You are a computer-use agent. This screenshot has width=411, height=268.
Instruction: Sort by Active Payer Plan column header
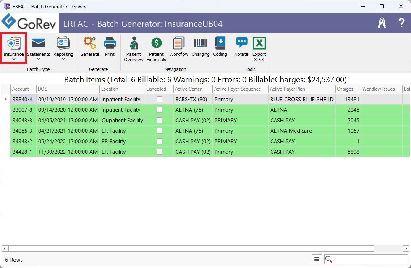[302, 89]
